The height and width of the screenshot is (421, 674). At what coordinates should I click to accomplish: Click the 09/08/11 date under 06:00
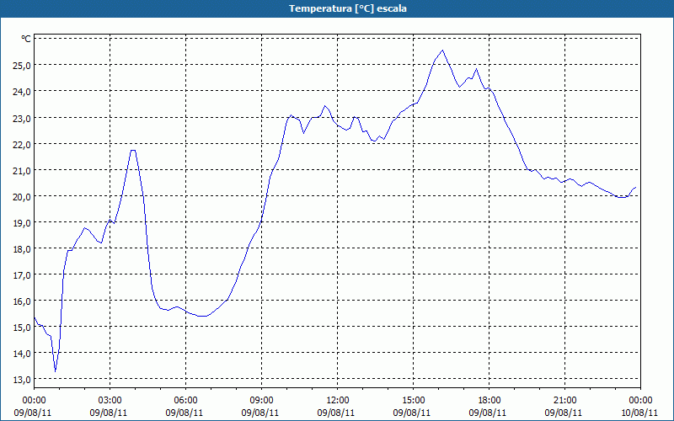[185, 413]
